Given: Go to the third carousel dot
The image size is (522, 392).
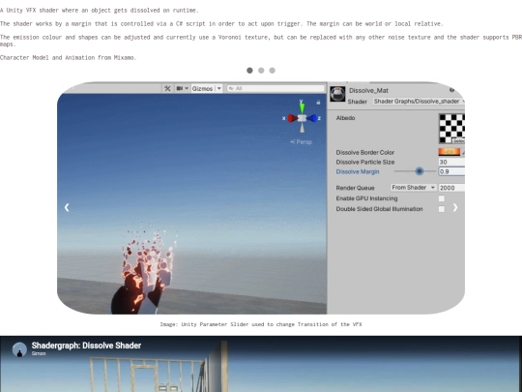Looking at the screenshot, I should click(273, 71).
